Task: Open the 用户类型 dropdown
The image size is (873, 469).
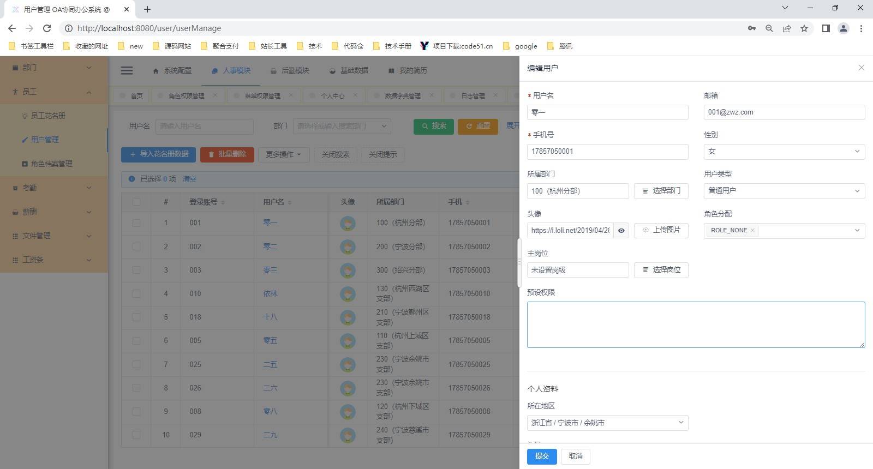Action: pos(784,191)
